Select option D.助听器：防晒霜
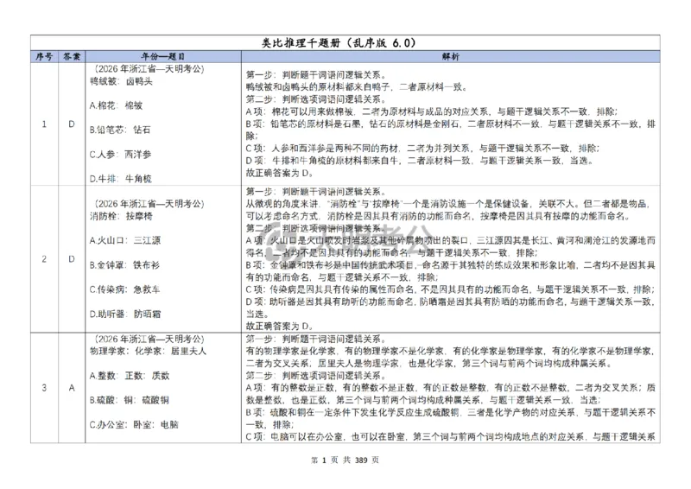Viewport: 691px width, 489px height. click(125, 314)
